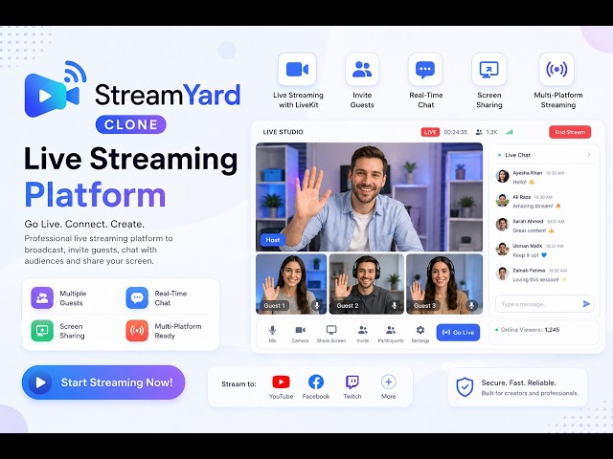The width and height of the screenshot is (613, 459).
Task: Click the Secure. Fast. Reliable. text
Action: coord(518,382)
